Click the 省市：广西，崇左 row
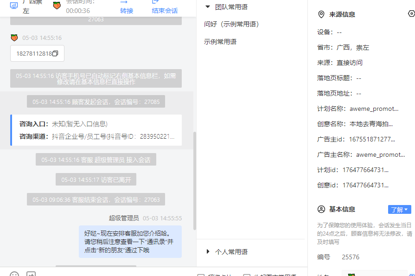The width and height of the screenshot is (415, 276). 343,47
